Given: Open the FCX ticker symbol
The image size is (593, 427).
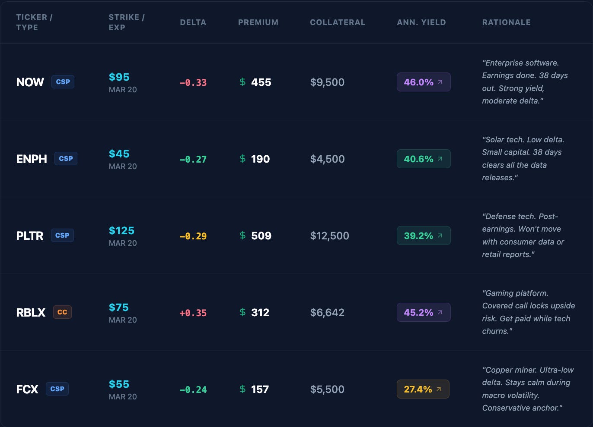Looking at the screenshot, I should (27, 389).
